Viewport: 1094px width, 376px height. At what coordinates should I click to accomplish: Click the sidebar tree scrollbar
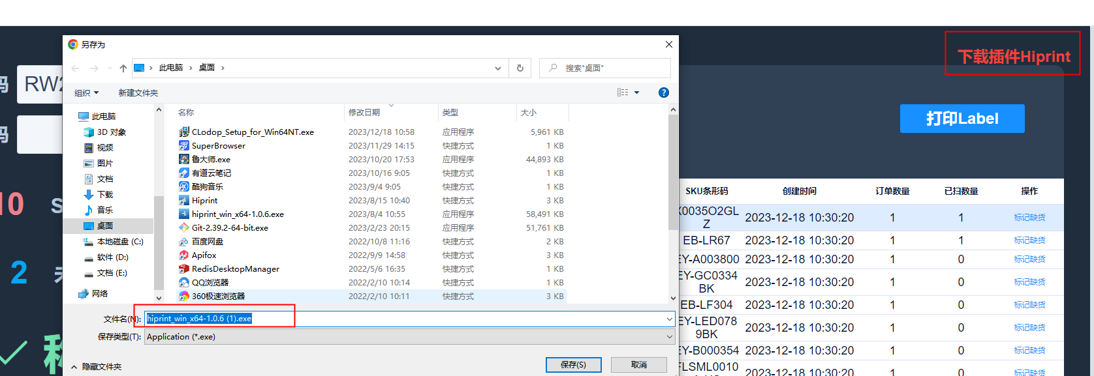point(159,242)
